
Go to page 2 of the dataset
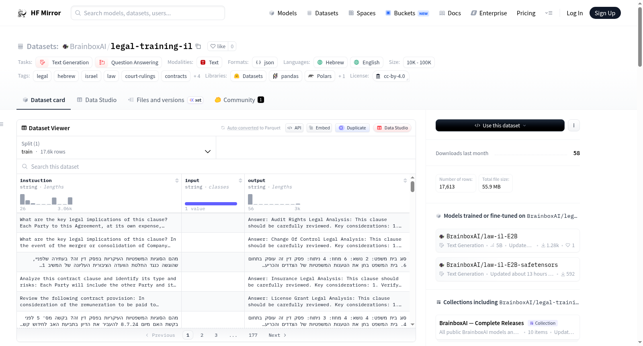click(202, 335)
